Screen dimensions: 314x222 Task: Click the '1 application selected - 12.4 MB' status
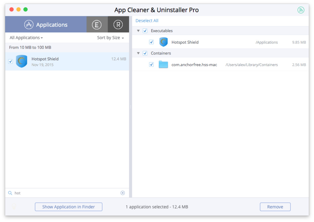pos(157,207)
